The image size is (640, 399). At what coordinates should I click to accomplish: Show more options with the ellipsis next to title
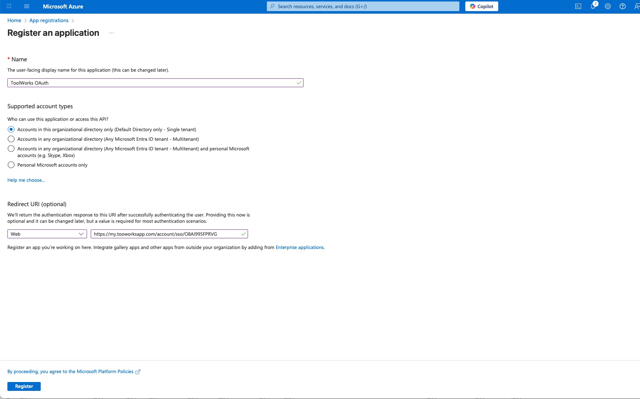click(111, 33)
